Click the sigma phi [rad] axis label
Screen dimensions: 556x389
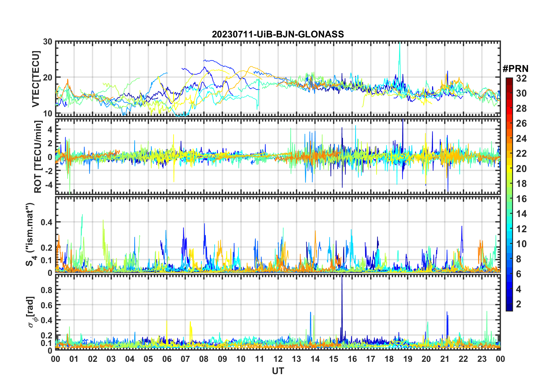coord(32,312)
